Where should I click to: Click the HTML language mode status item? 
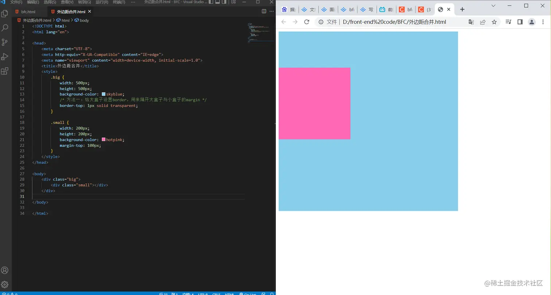[x=229, y=294]
